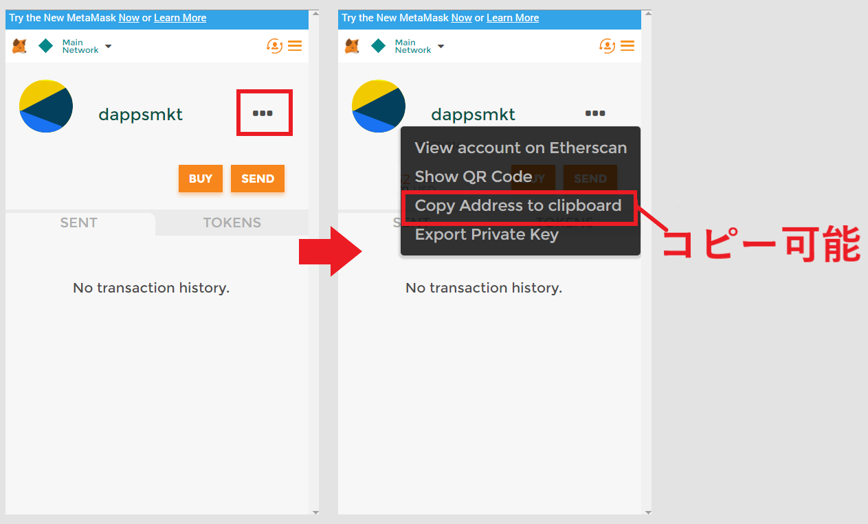Open the three-dot account options in left panel
The height and width of the screenshot is (524, 868).
263,113
